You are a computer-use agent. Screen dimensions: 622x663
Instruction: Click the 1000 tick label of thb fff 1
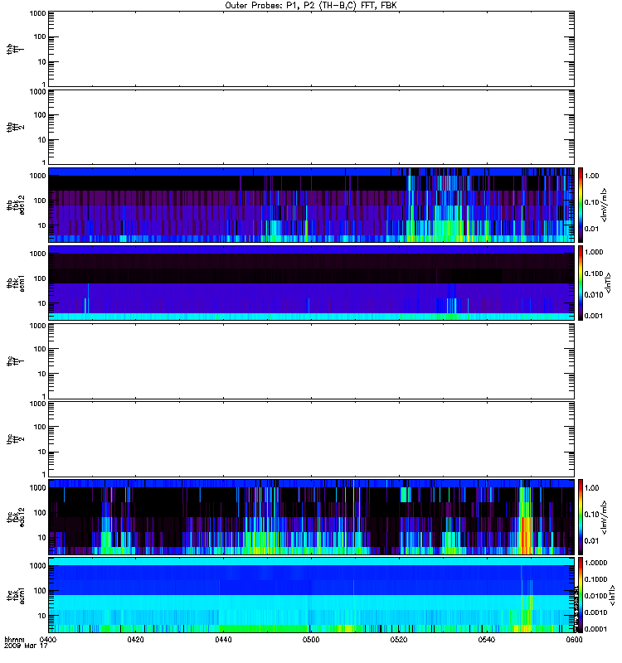[37, 13]
